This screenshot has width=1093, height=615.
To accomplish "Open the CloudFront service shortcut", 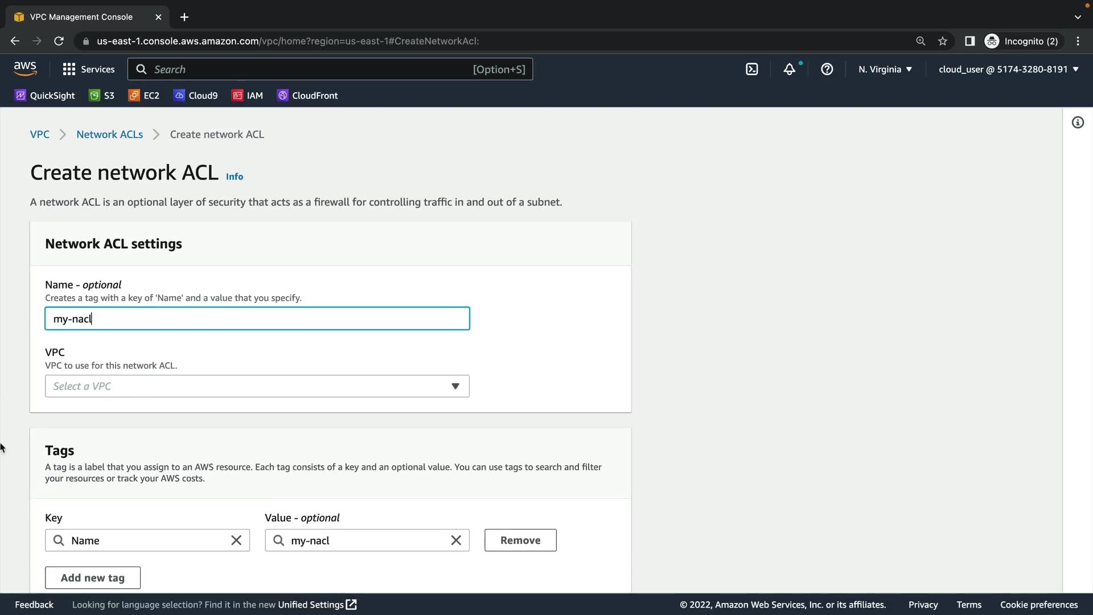I will (x=307, y=96).
